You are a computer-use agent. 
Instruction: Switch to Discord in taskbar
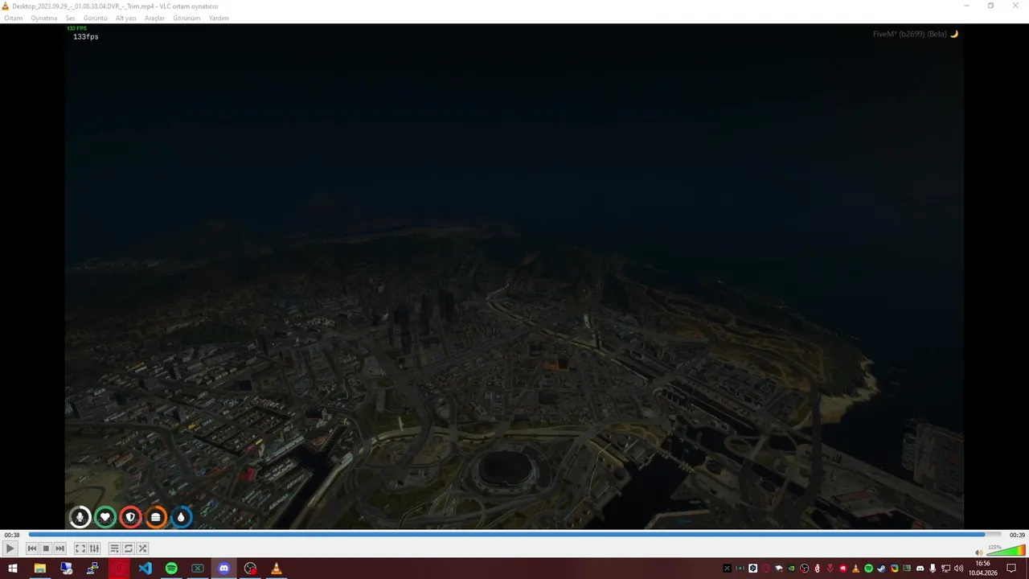223,569
